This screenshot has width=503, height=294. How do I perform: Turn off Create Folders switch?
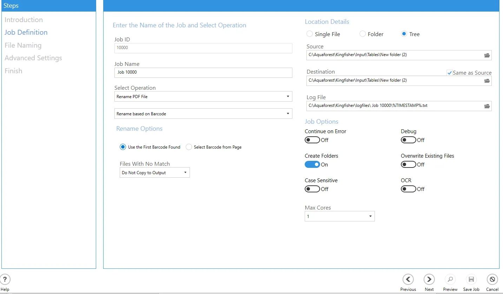coord(312,165)
